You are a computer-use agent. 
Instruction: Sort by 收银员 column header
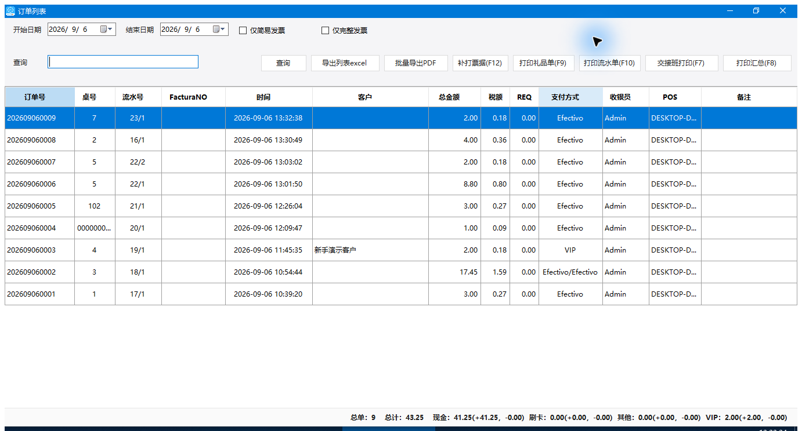(626, 97)
